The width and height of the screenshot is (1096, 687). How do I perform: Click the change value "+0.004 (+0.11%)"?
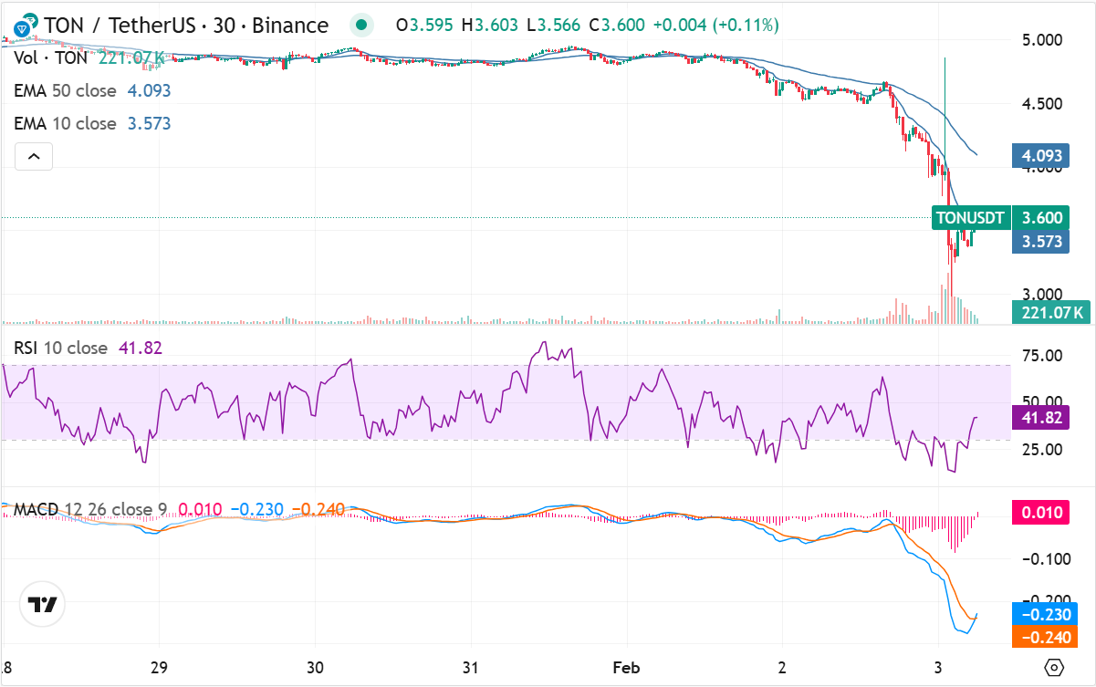click(x=715, y=26)
